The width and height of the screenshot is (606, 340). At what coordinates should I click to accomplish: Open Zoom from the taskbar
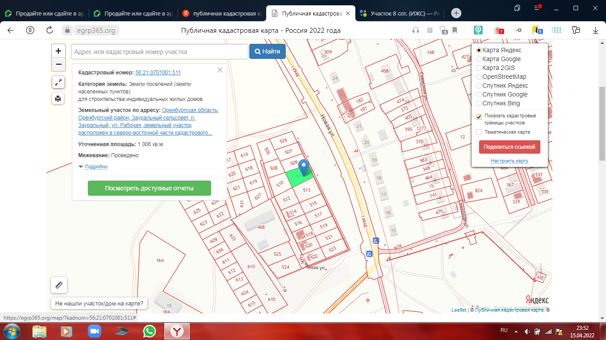94,331
